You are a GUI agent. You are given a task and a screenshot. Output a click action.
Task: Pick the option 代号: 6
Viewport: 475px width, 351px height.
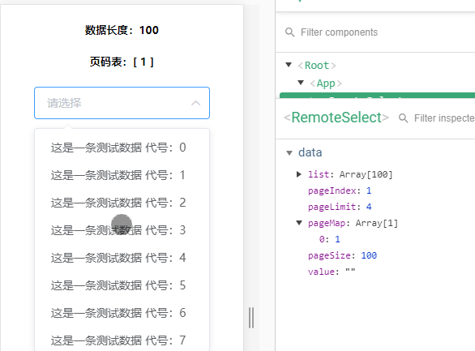click(122, 313)
